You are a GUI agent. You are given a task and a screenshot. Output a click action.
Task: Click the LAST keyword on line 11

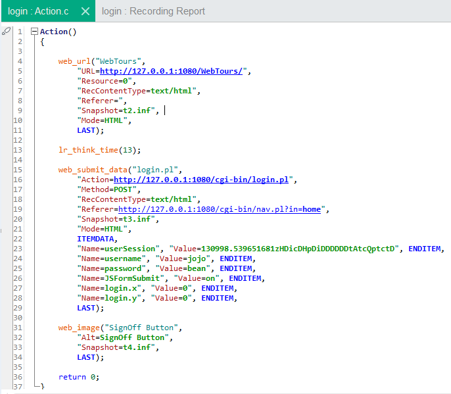86,130
